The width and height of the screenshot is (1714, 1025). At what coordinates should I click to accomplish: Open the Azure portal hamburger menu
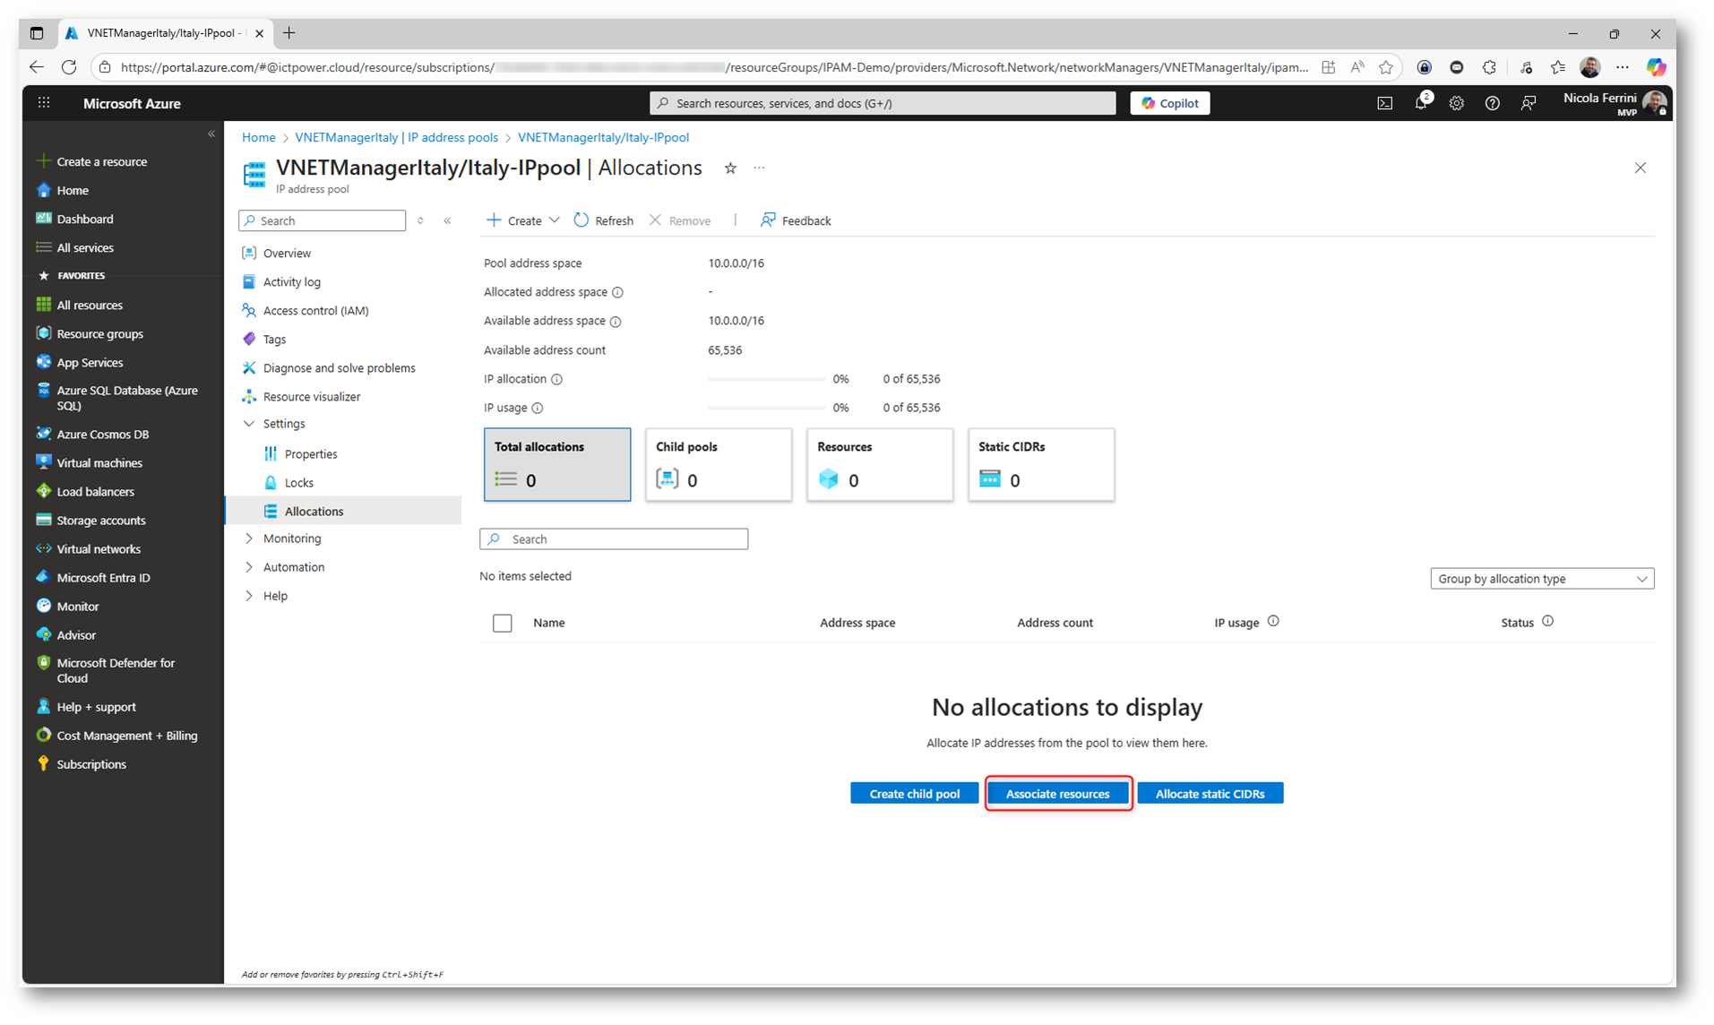pos(44,103)
